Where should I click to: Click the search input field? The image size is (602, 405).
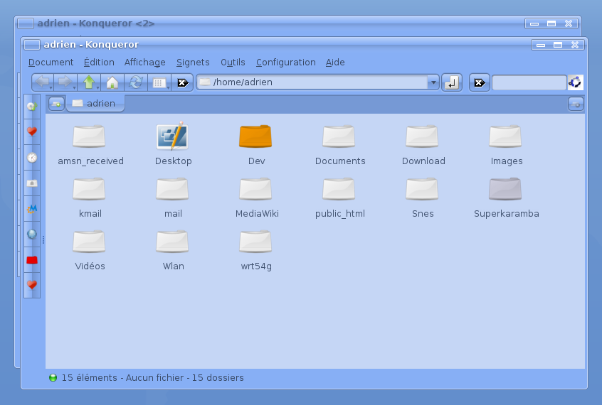529,82
